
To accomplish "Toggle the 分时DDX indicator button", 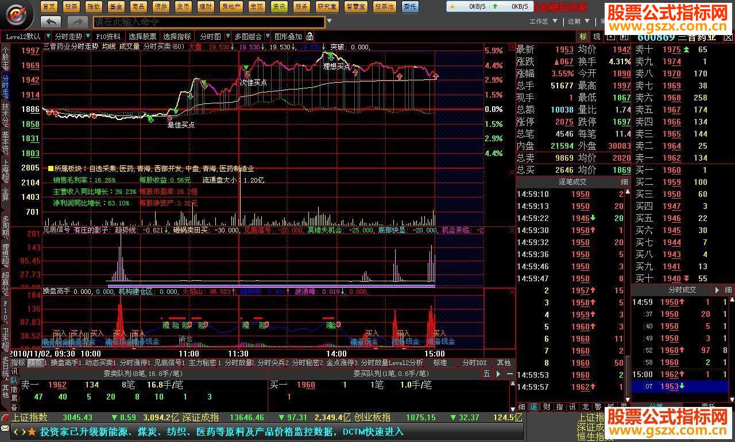I will coord(474,363).
